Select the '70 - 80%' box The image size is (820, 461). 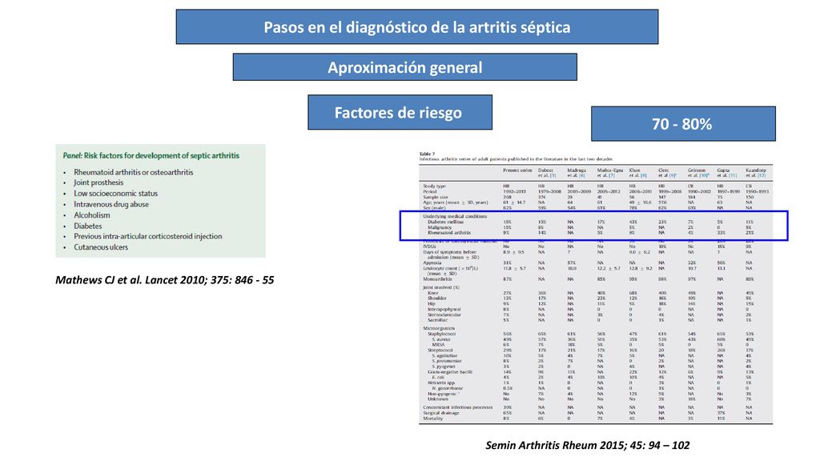pos(683,124)
